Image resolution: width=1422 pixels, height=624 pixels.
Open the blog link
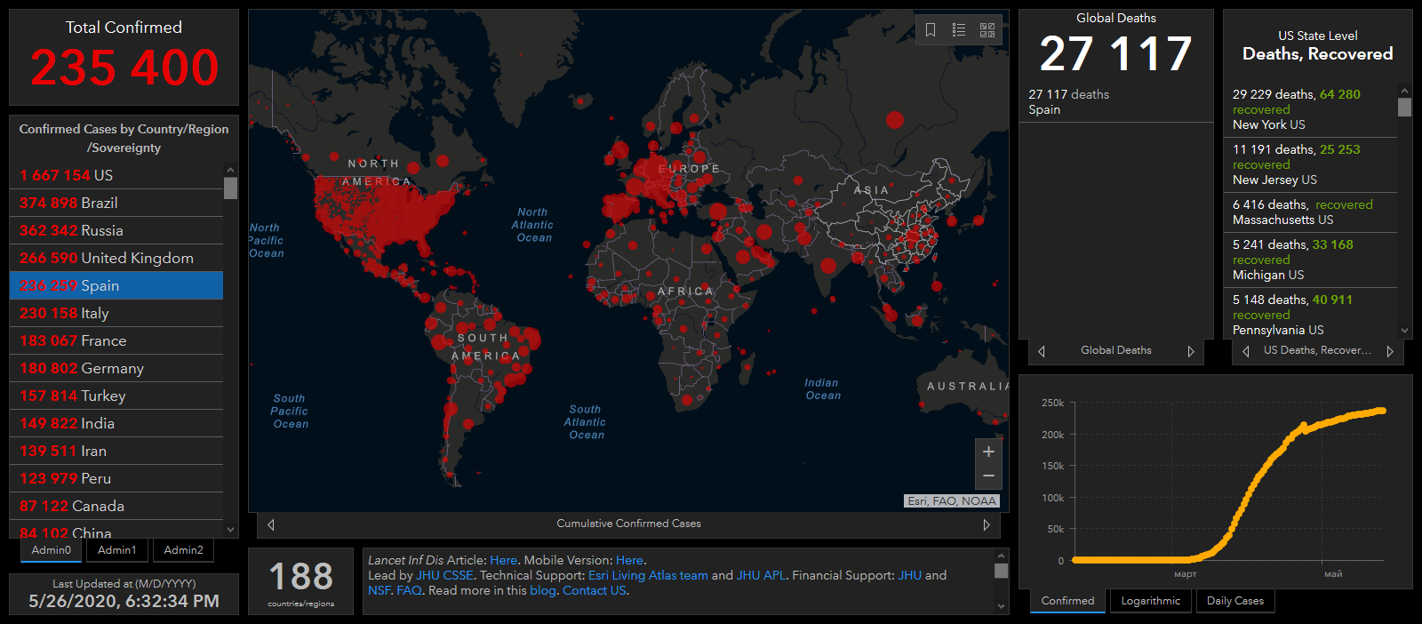click(543, 590)
